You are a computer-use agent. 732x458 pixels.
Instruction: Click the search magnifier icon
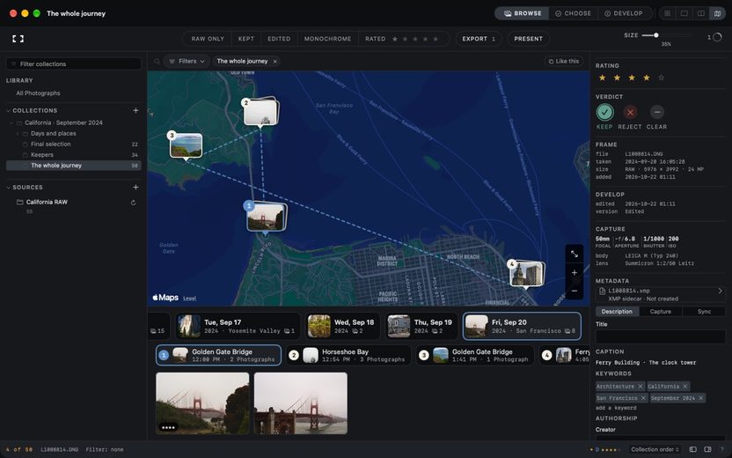(157, 62)
